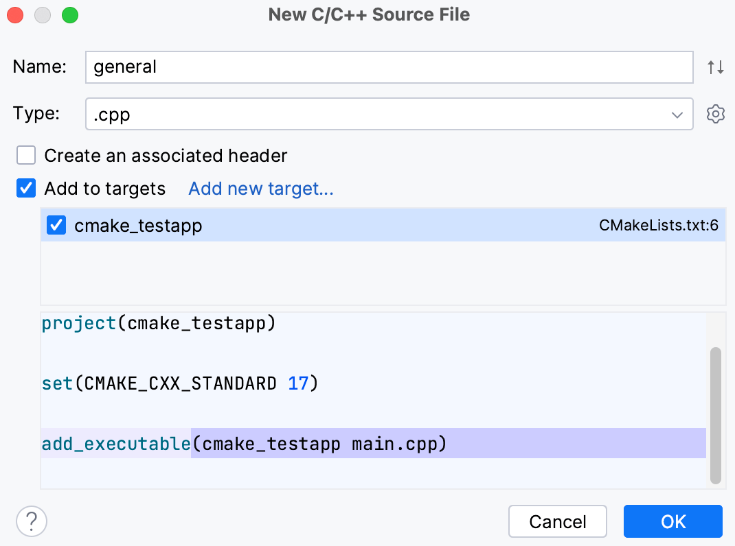Click the set(CMAKE_CXX_STANDARD 17) line
Viewport: 735px width, 546px height.
[179, 383]
